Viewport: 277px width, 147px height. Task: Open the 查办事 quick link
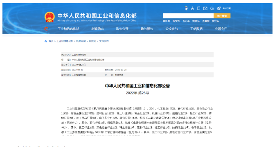pyautogui.click(x=186, y=21)
